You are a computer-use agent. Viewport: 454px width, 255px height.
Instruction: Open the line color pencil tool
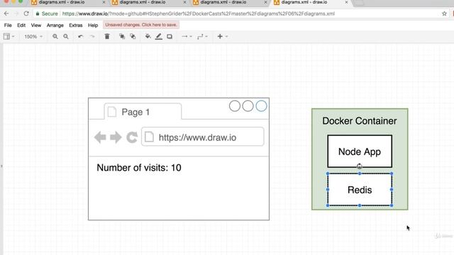coord(159,36)
